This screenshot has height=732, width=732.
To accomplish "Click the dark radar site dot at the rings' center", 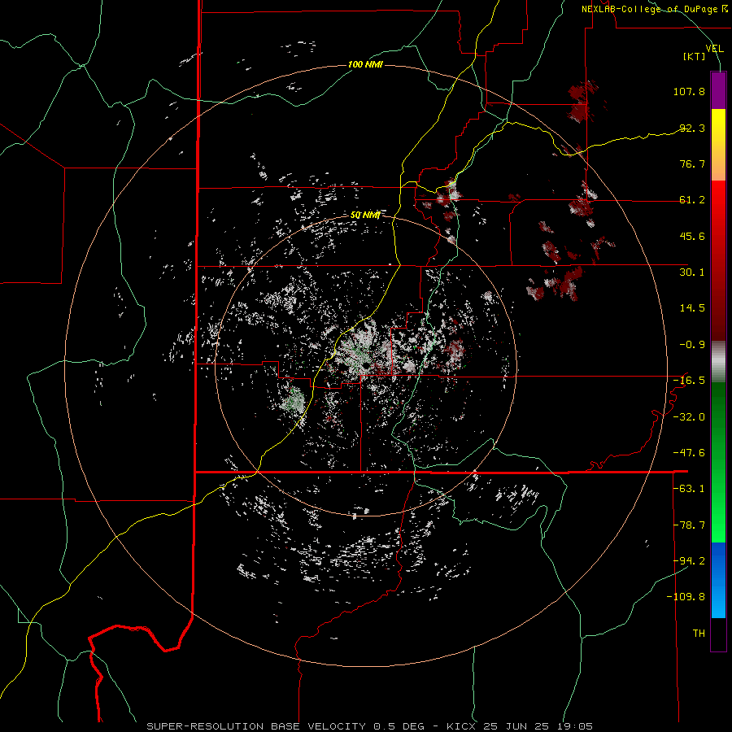I will pyautogui.click(x=364, y=364).
